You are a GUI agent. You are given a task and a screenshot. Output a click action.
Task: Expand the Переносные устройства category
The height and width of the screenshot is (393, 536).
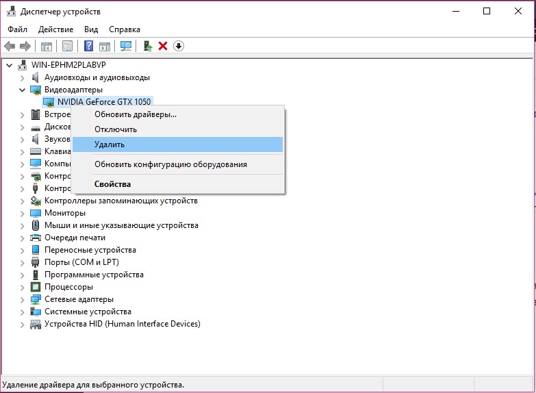[22, 251]
